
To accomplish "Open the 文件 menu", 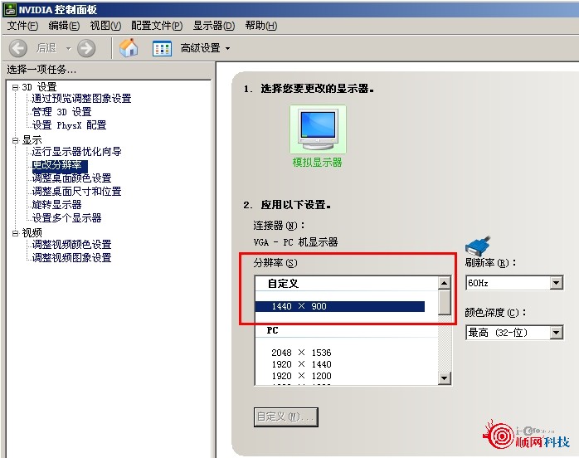I will coord(22,26).
